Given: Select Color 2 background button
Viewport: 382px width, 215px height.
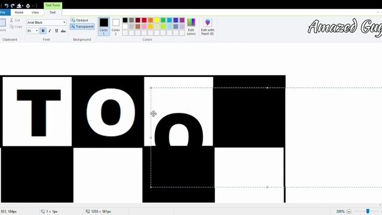Looking at the screenshot, I should click(x=116, y=26).
